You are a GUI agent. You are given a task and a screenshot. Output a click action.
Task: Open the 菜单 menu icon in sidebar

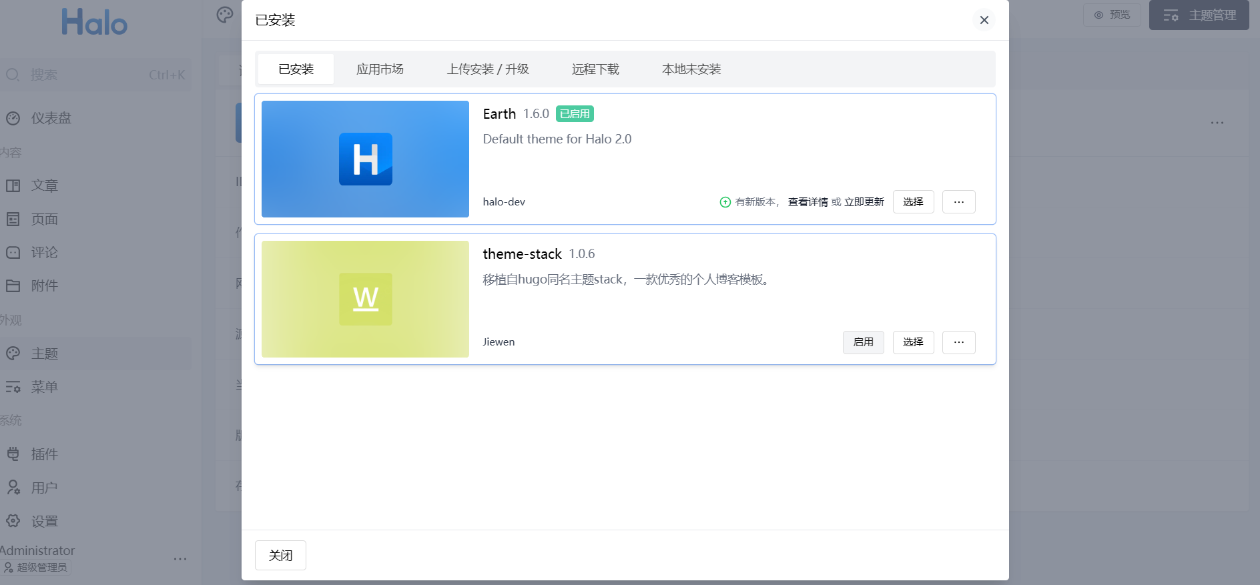(13, 387)
